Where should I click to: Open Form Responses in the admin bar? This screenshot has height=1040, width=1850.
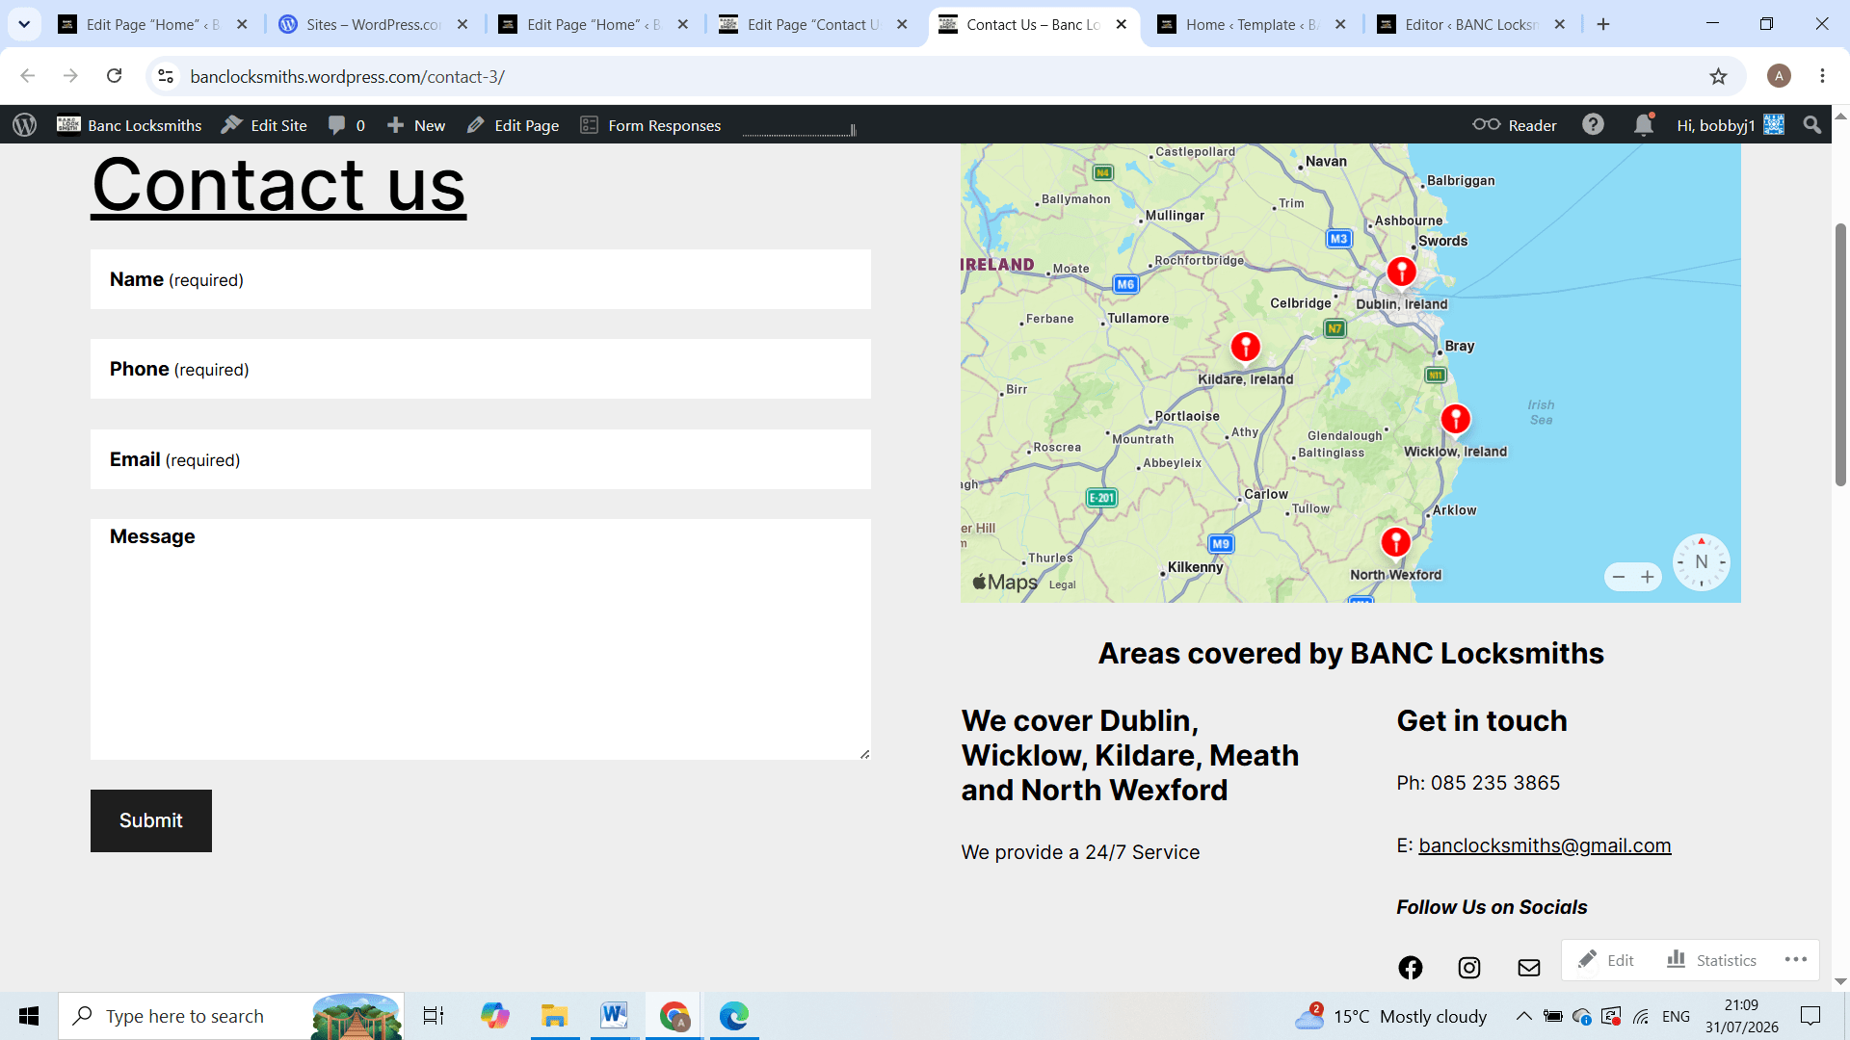coord(650,125)
